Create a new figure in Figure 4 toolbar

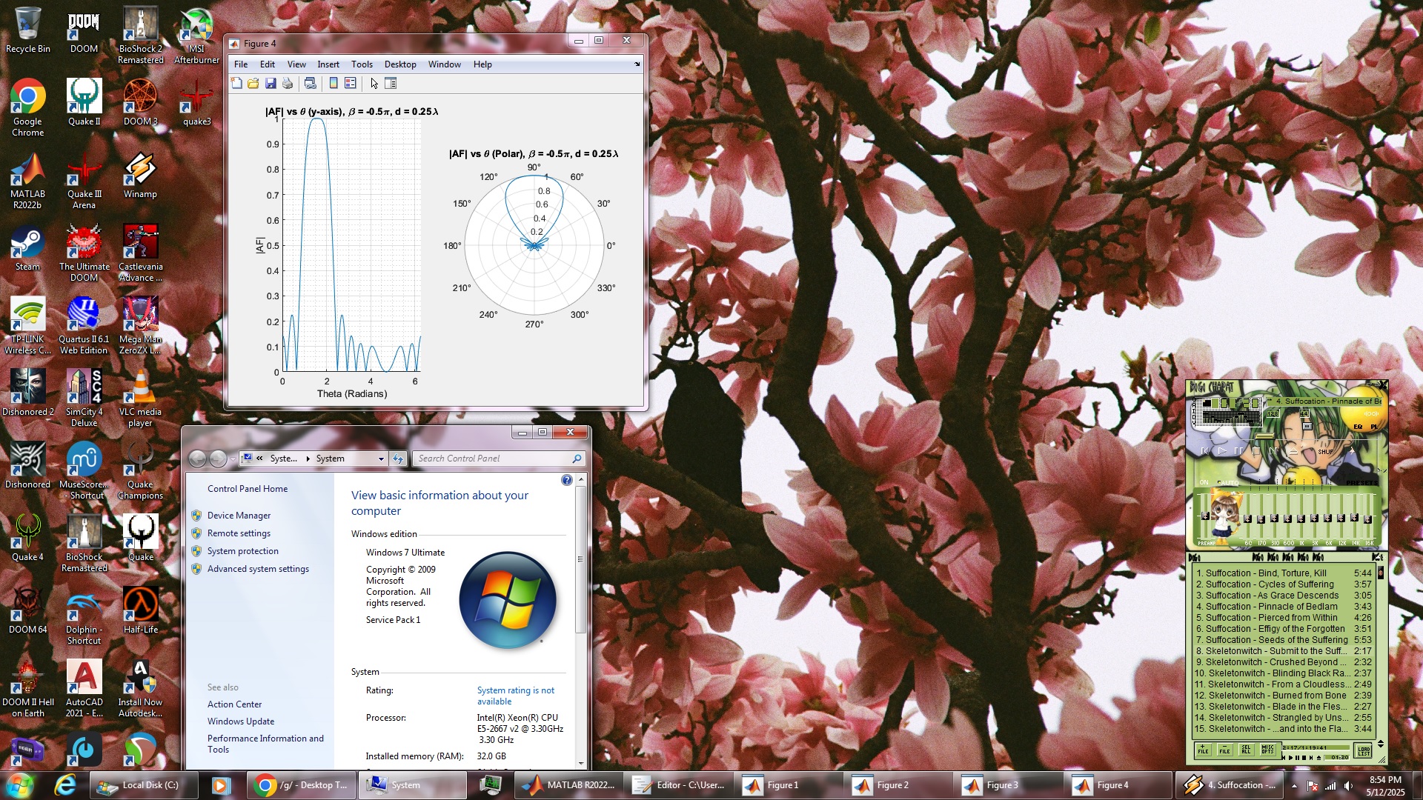236,84
